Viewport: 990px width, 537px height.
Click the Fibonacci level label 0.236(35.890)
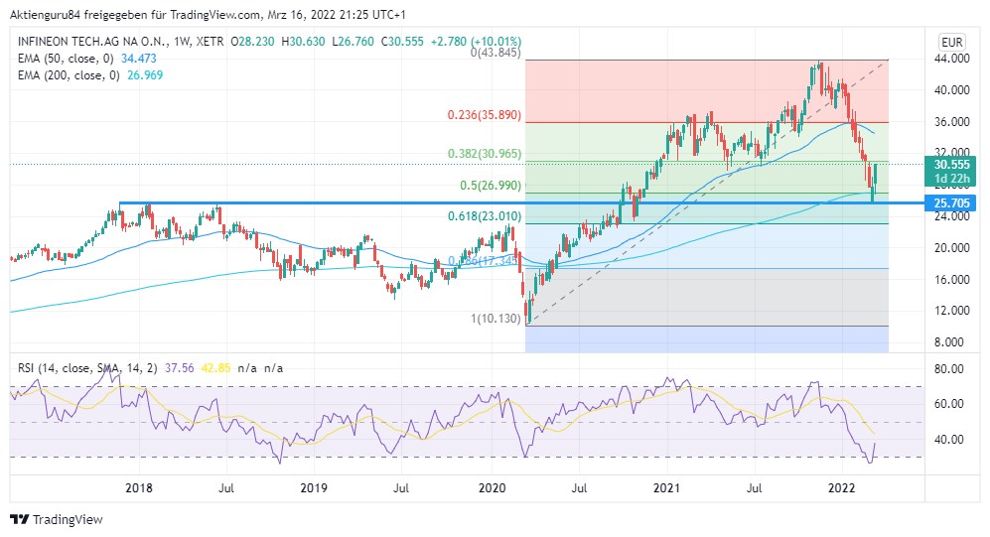tap(485, 115)
